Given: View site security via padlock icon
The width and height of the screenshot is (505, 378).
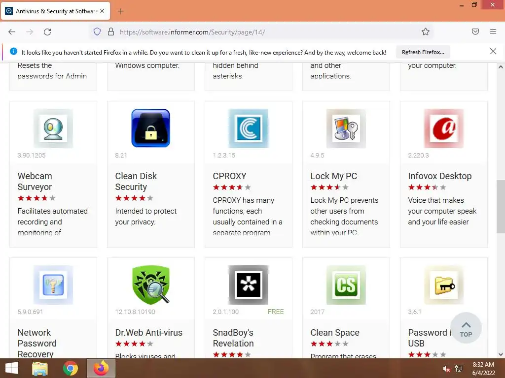Looking at the screenshot, I should pos(111,32).
